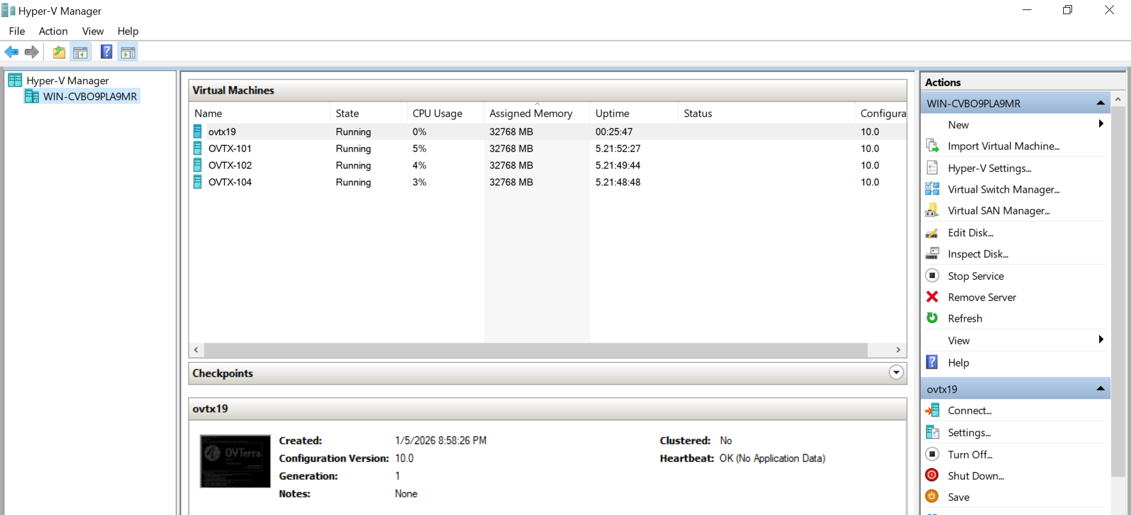Open Virtual Switch Manager action
Image resolution: width=1131 pixels, height=515 pixels.
[1004, 189]
